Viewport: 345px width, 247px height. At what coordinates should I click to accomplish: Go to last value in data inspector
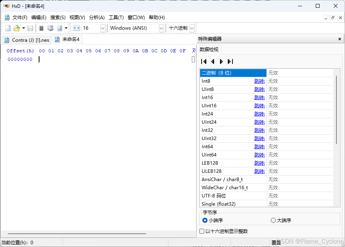[230, 61]
